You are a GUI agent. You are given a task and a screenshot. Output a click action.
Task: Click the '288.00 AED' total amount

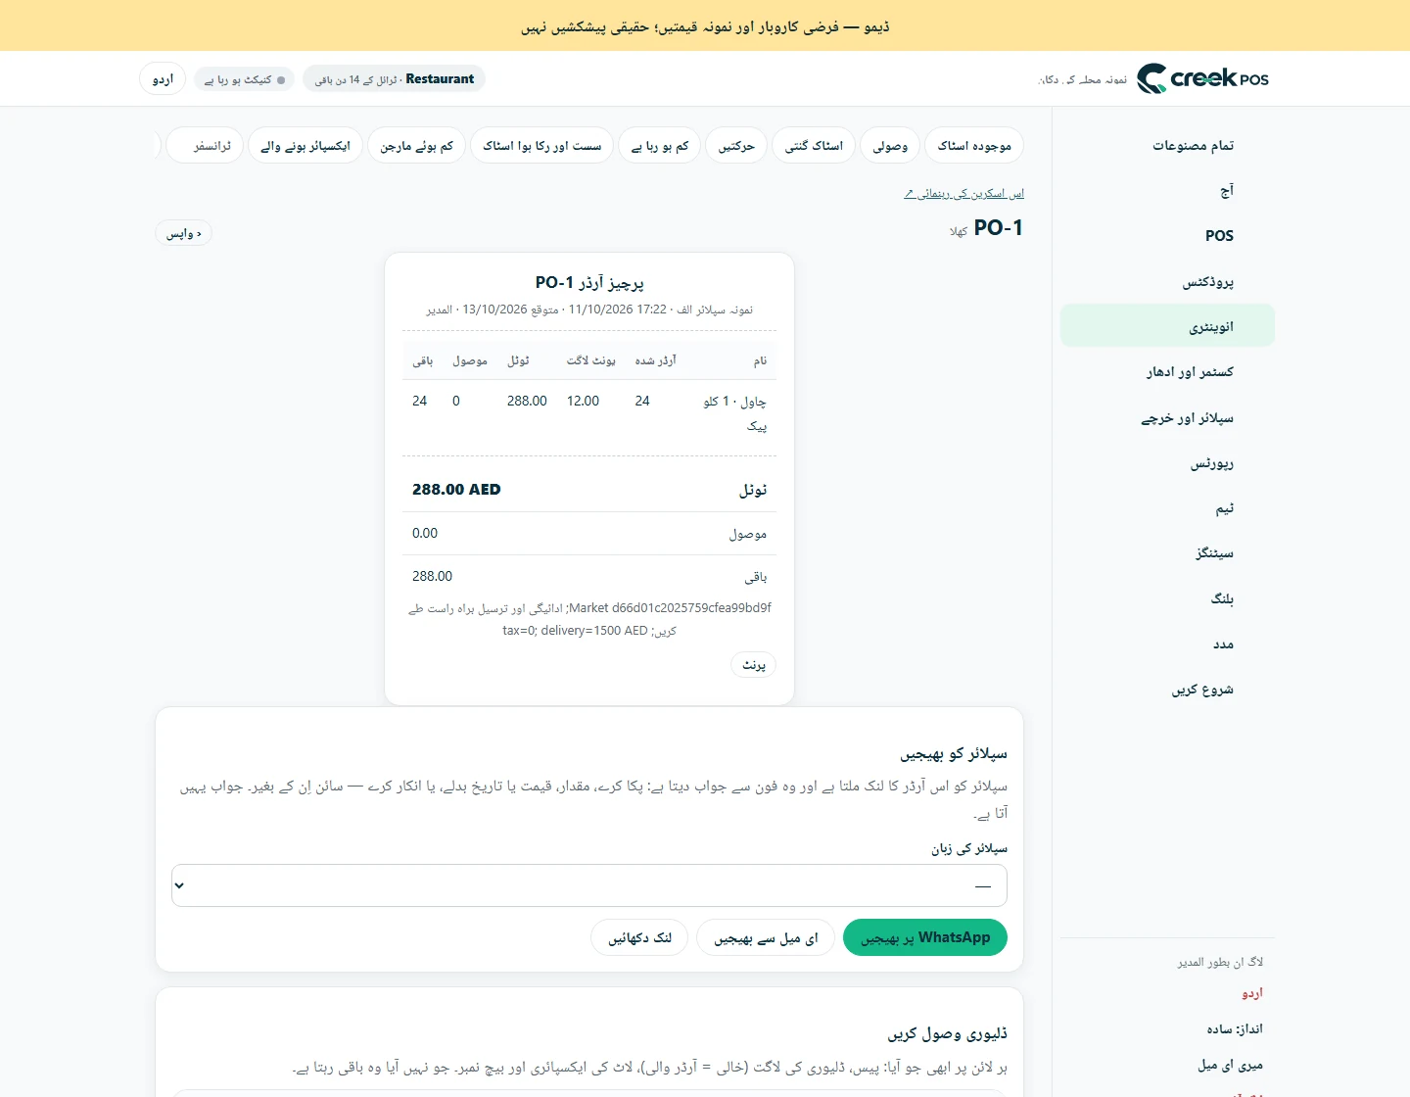tap(456, 489)
